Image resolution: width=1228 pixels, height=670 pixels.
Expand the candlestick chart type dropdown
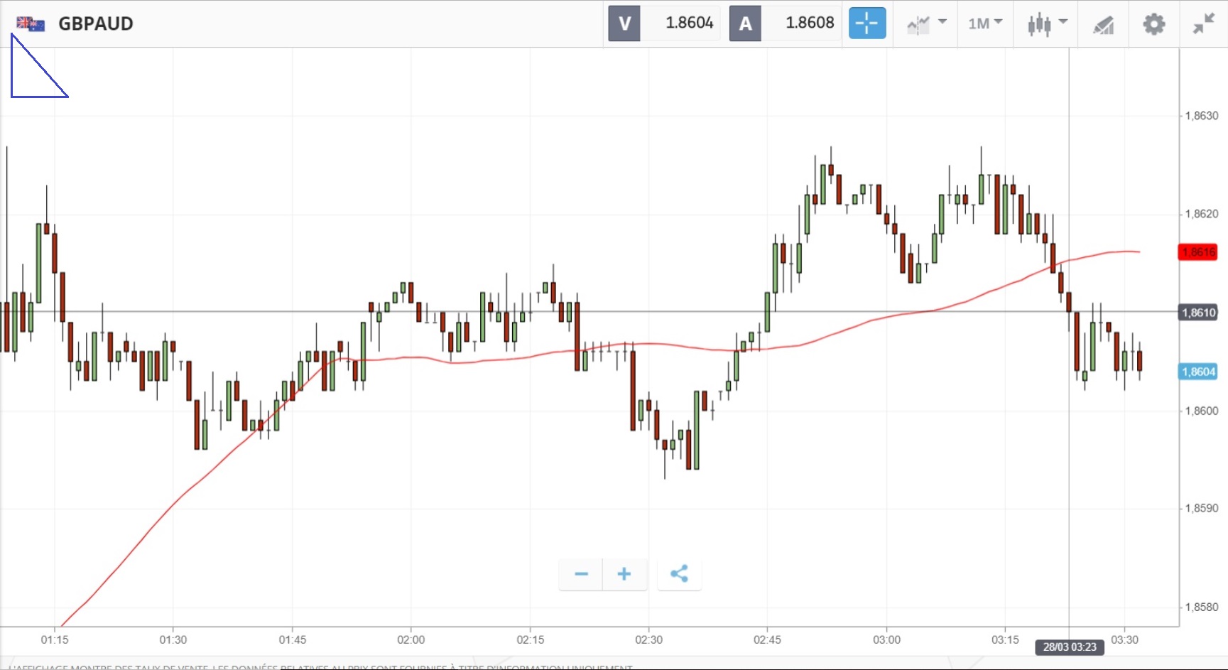[x=1048, y=23]
